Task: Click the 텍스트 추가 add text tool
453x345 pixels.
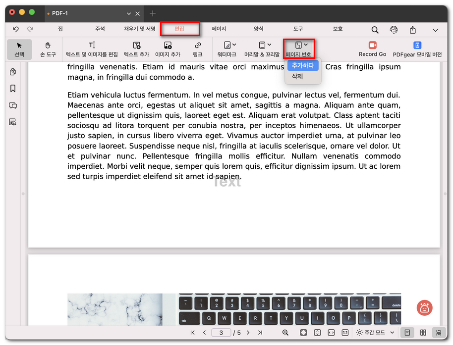Action: [x=136, y=49]
